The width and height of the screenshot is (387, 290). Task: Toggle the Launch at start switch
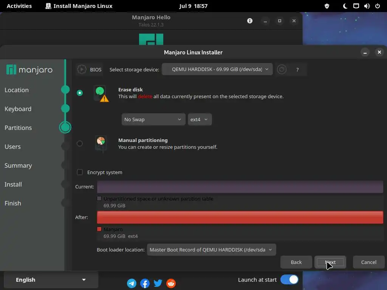[x=289, y=280]
